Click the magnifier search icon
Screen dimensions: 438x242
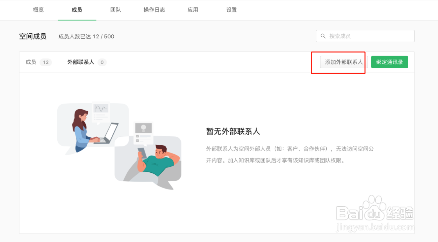click(323, 36)
